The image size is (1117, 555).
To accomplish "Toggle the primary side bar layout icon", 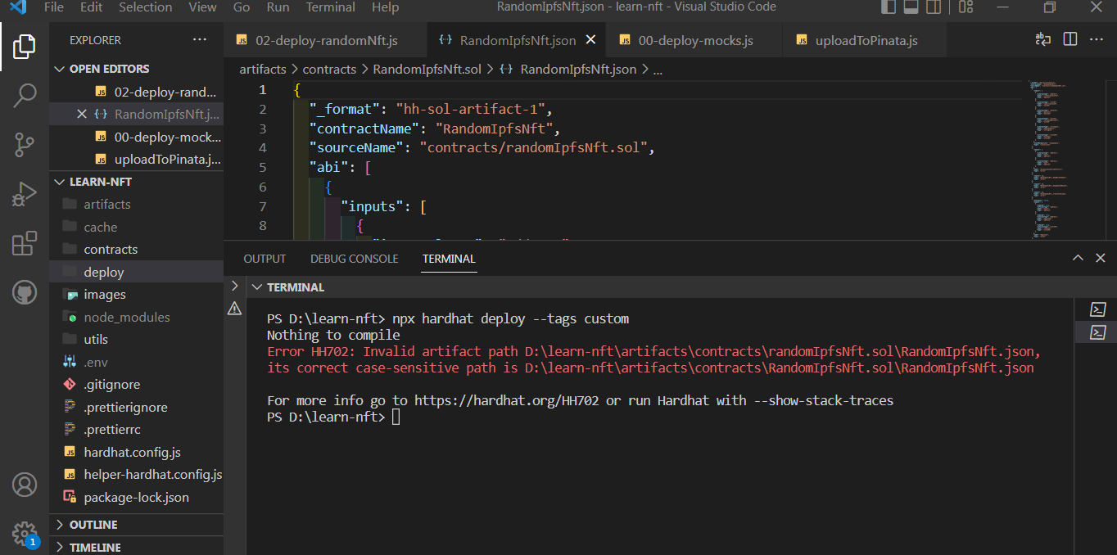I will [889, 7].
